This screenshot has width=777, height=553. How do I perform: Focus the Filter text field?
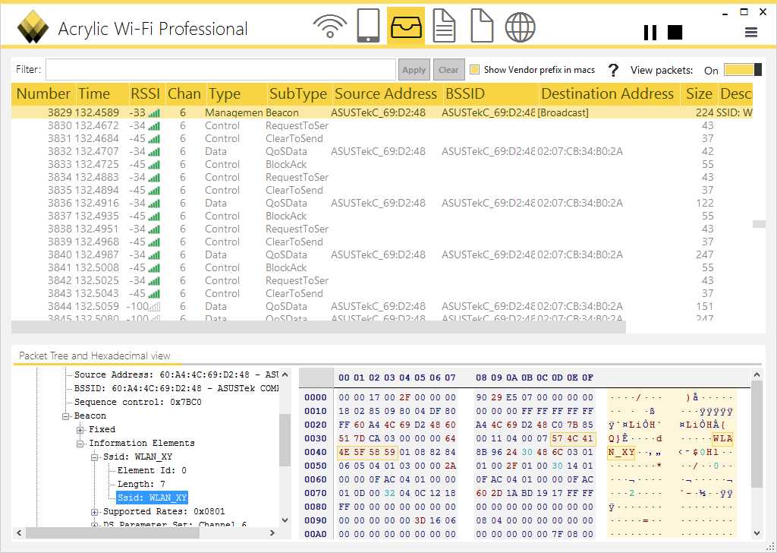pos(221,69)
